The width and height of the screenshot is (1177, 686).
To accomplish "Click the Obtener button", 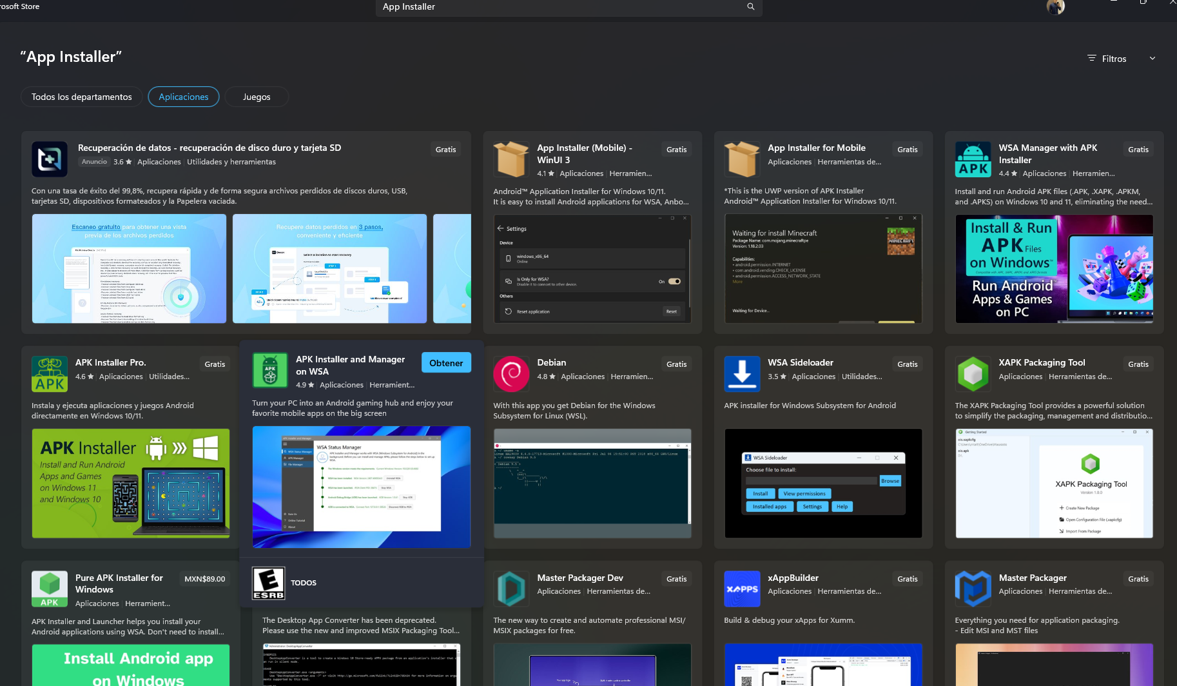I will 446,363.
